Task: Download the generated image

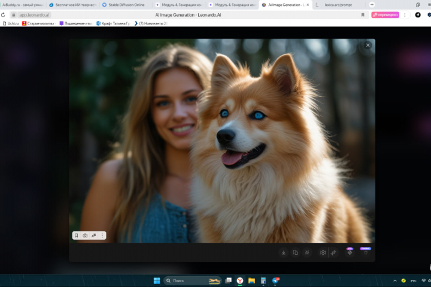Action: 283,252
